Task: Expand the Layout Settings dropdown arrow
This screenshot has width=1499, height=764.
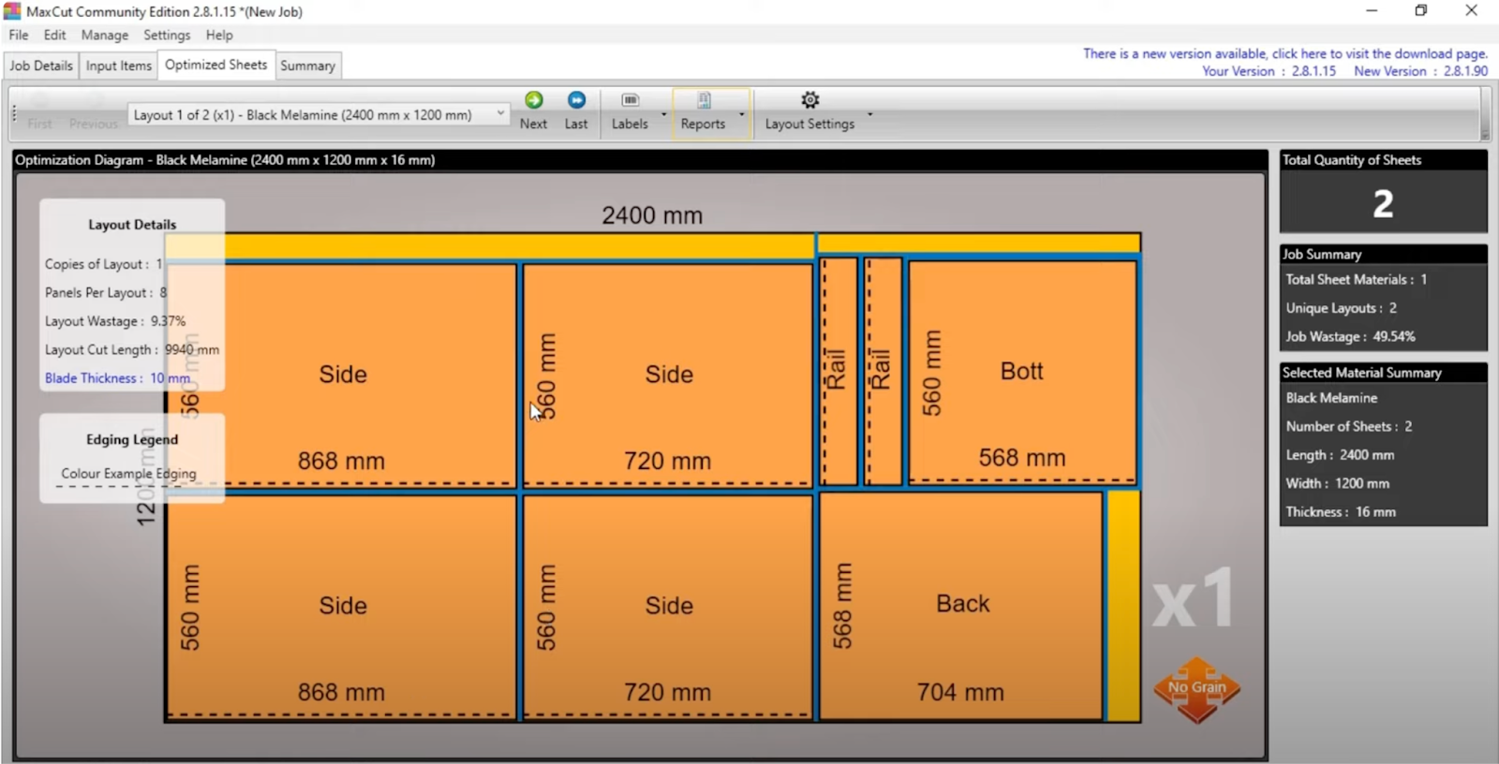Action: coord(870,114)
